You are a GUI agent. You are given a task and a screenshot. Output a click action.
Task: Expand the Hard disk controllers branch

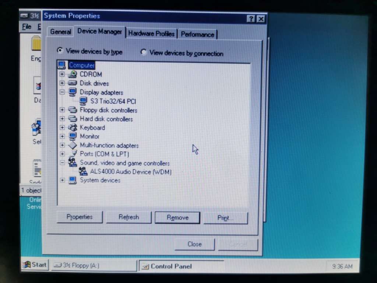pos(62,119)
